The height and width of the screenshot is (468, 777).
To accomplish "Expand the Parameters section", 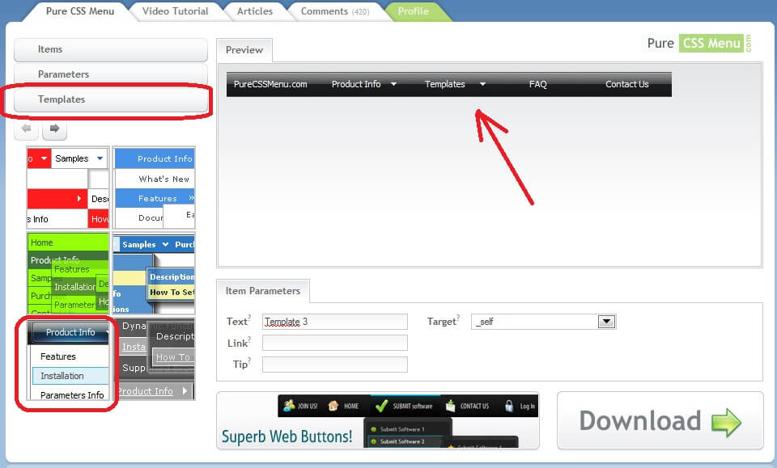I will (111, 74).
